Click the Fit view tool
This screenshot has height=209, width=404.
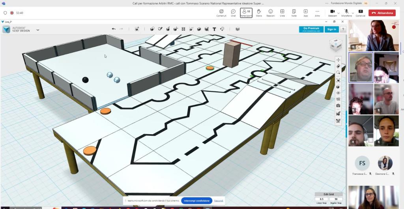click(338, 80)
